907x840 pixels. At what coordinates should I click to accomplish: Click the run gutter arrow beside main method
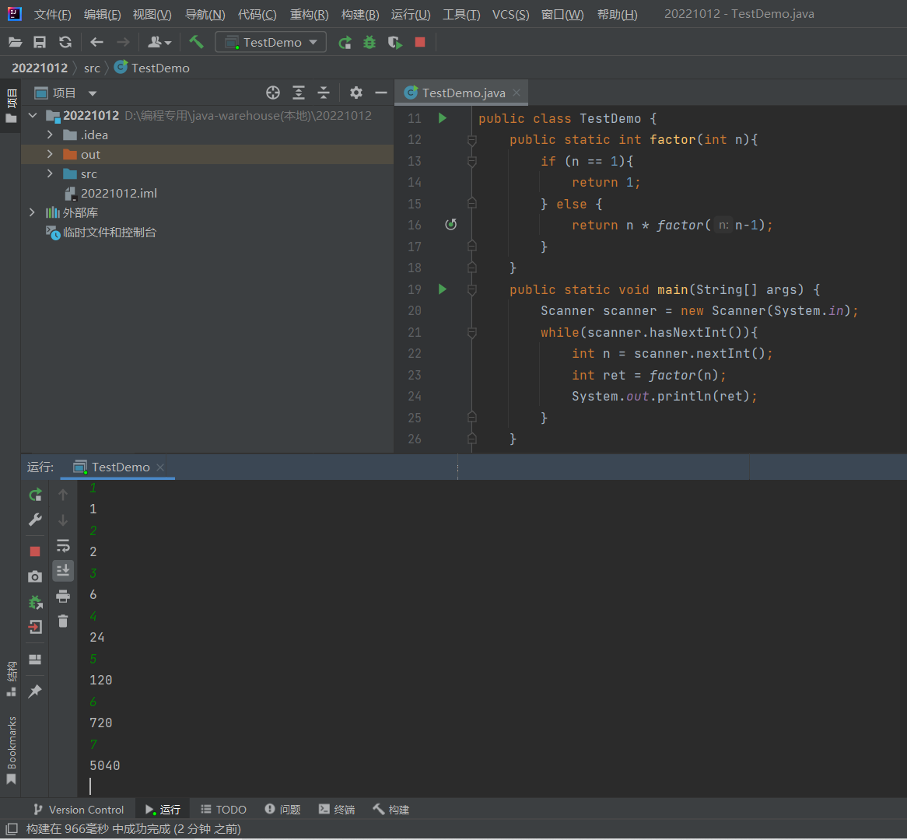click(x=443, y=289)
